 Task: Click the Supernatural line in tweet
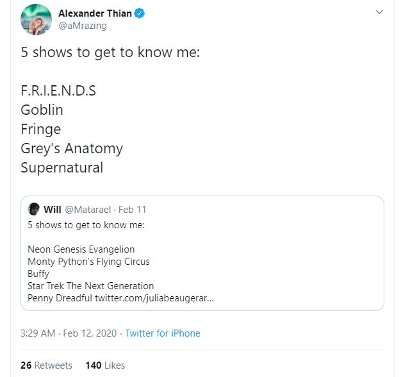click(61, 168)
